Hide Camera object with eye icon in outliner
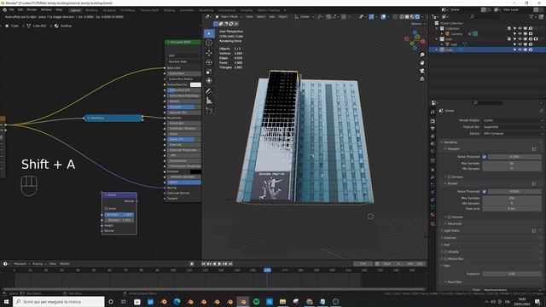Image resolution: width=546 pixels, height=307 pixels. (520, 34)
